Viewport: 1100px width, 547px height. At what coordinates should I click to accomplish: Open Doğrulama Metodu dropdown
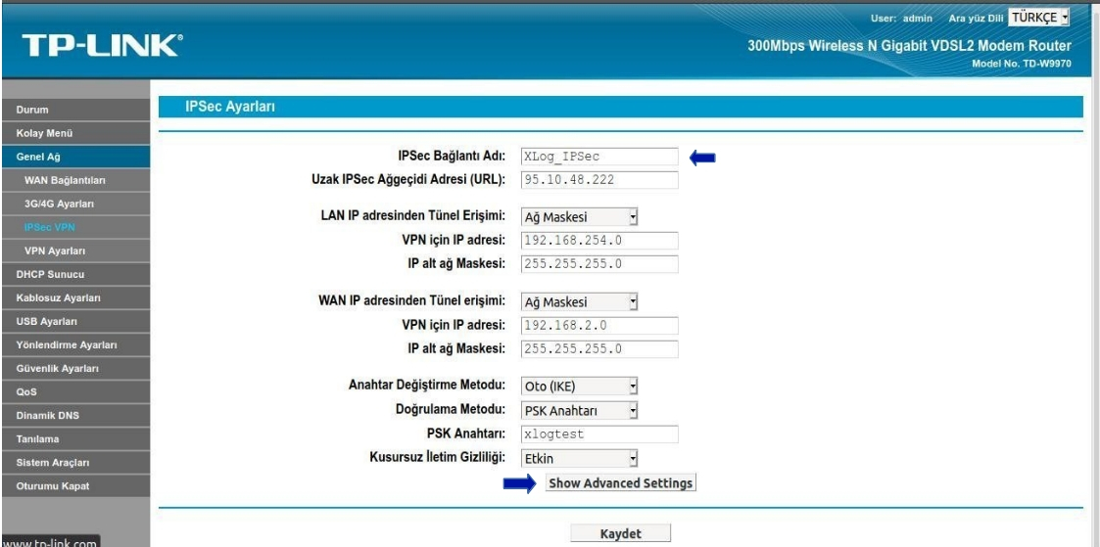pos(580,410)
